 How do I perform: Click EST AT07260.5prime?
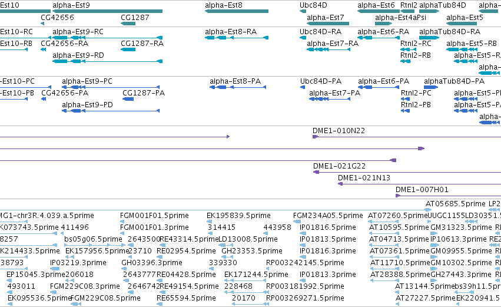(x=398, y=216)
